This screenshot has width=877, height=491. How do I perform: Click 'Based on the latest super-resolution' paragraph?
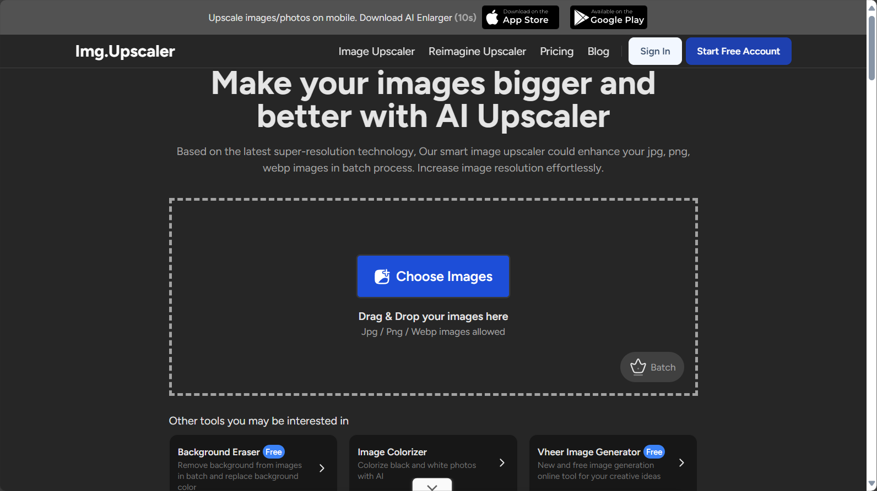pyautogui.click(x=433, y=159)
